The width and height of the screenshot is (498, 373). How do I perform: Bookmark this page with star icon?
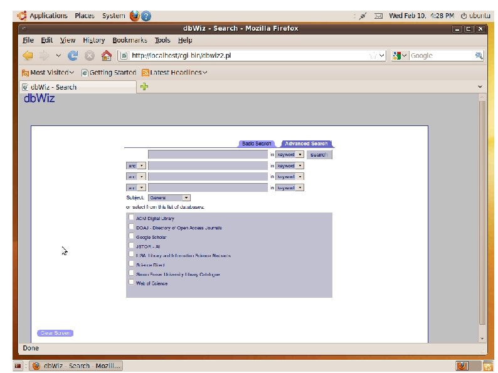coord(373,56)
